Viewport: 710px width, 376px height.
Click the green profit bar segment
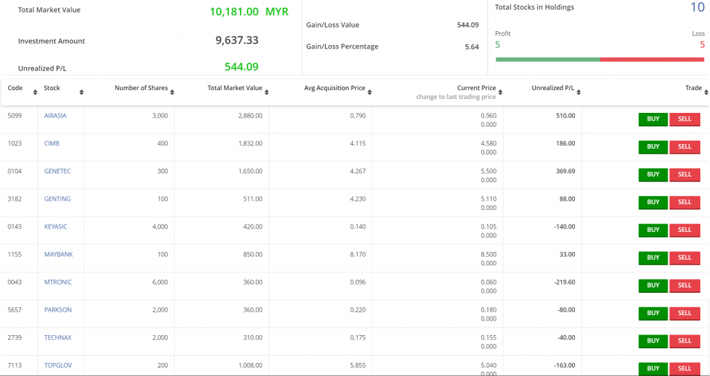(548, 60)
